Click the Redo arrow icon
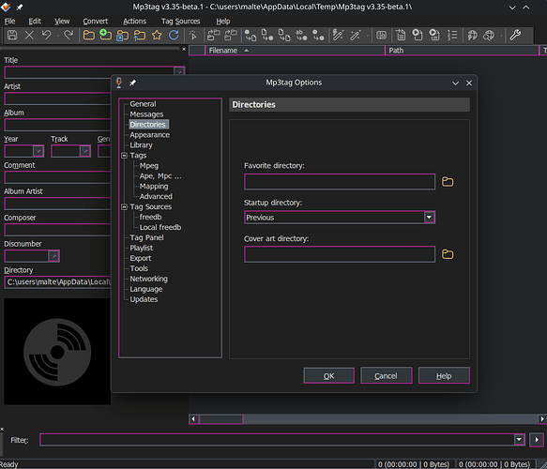Image resolution: width=547 pixels, height=469 pixels. click(68, 36)
